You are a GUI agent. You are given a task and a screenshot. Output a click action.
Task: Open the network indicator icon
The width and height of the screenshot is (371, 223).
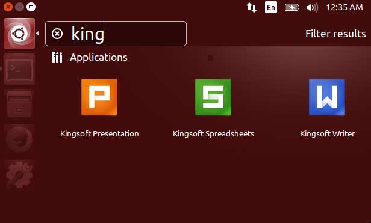[x=252, y=8]
